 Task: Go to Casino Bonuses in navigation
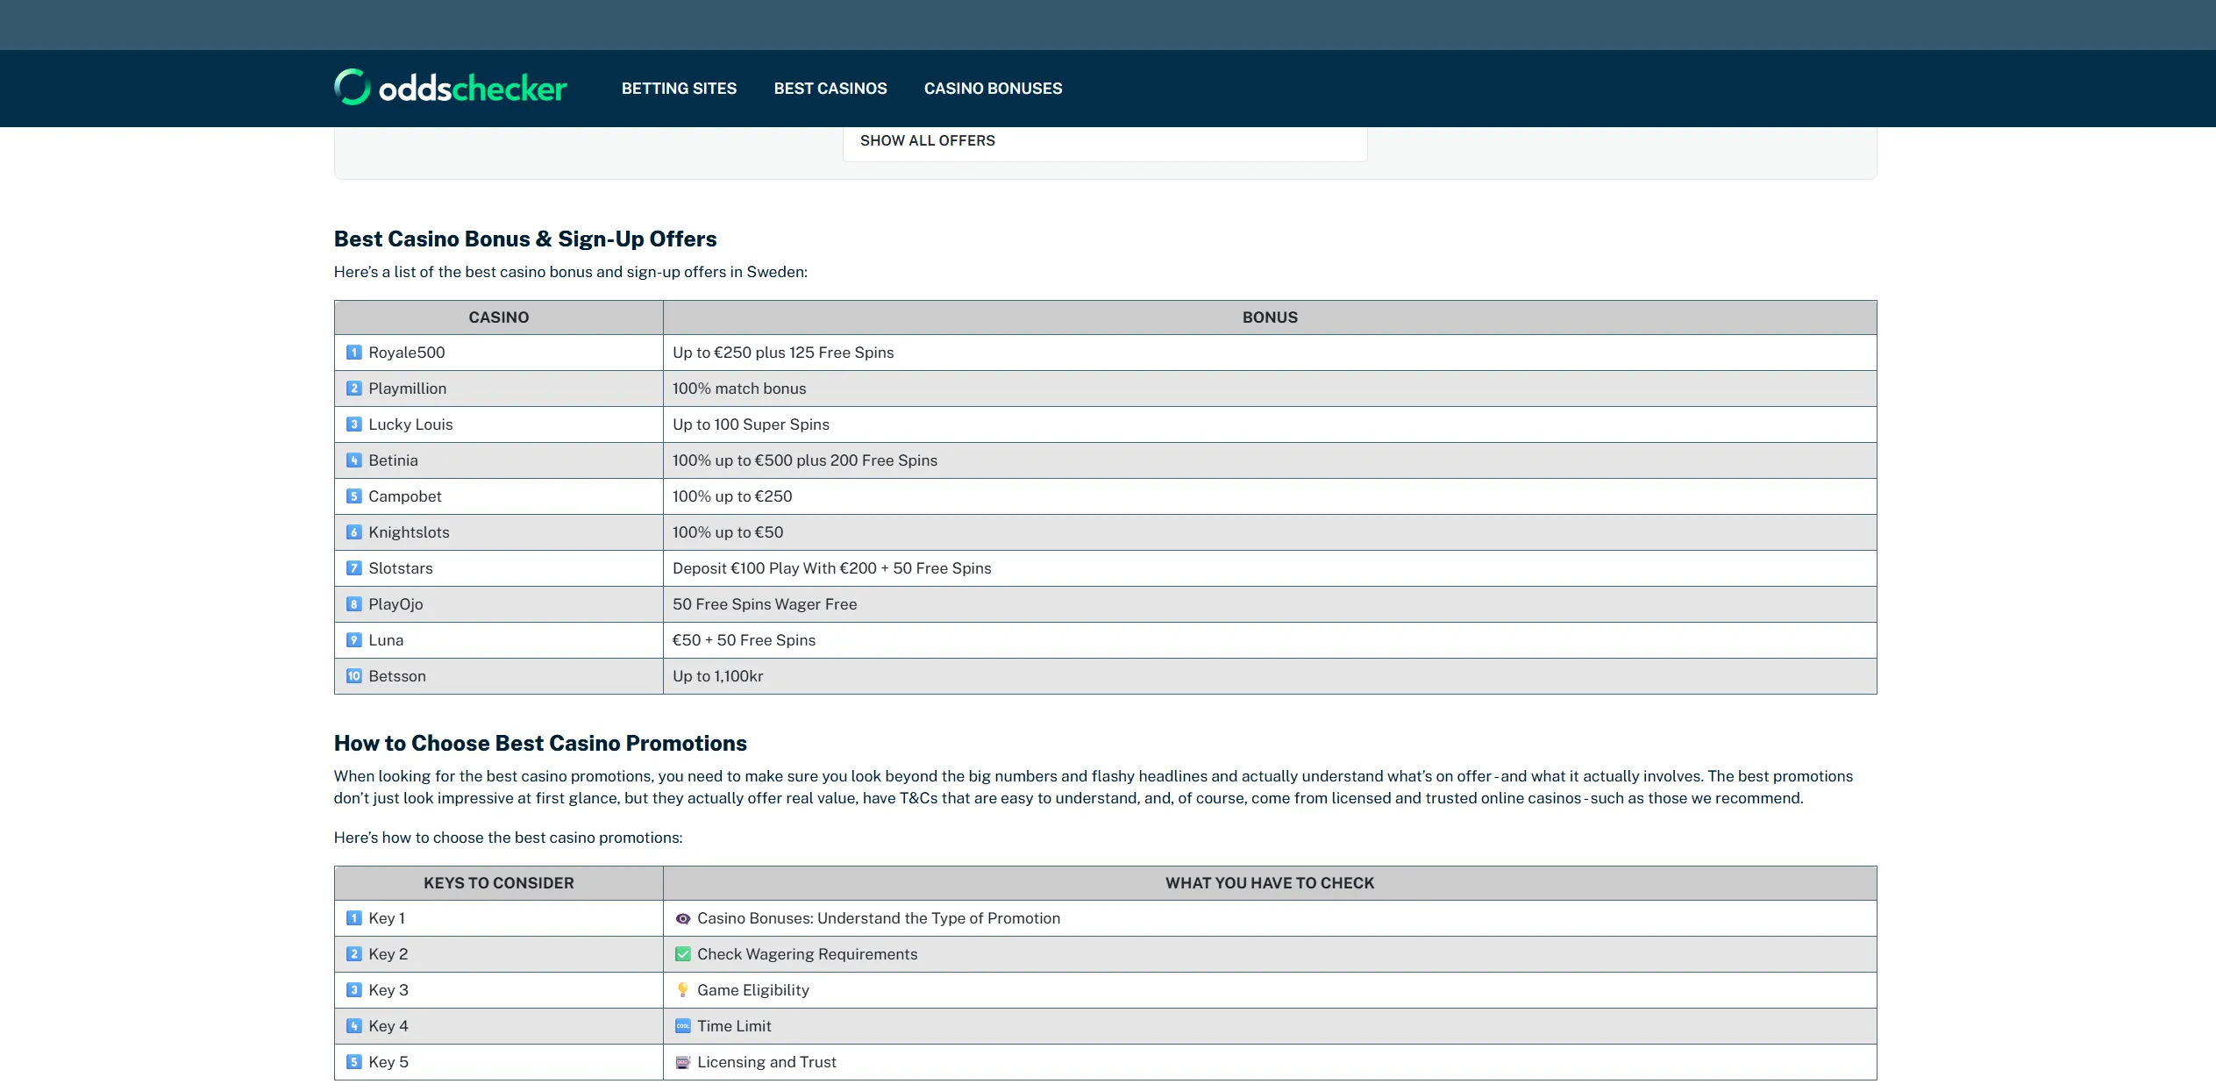click(x=993, y=89)
